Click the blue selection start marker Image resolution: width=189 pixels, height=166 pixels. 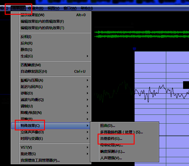(134, 49)
